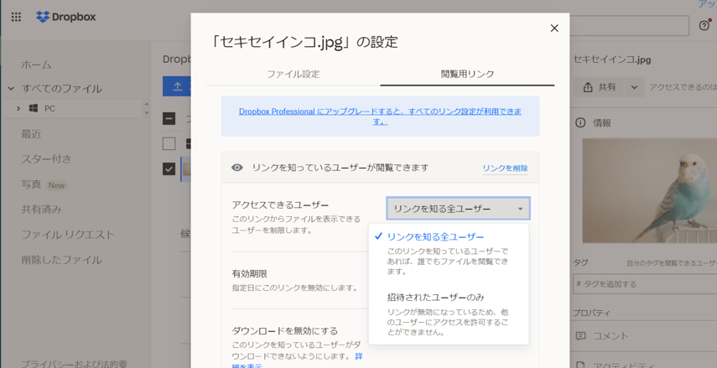Switch to the ファイル設定 tab

click(294, 74)
